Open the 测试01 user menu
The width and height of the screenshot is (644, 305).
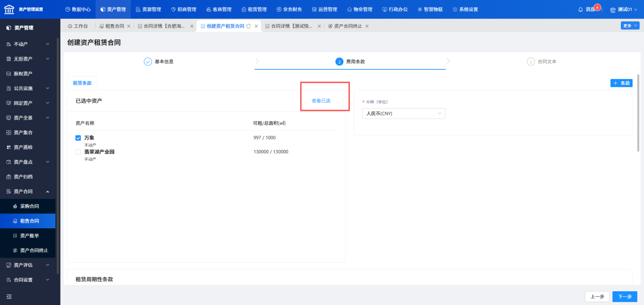[624, 9]
